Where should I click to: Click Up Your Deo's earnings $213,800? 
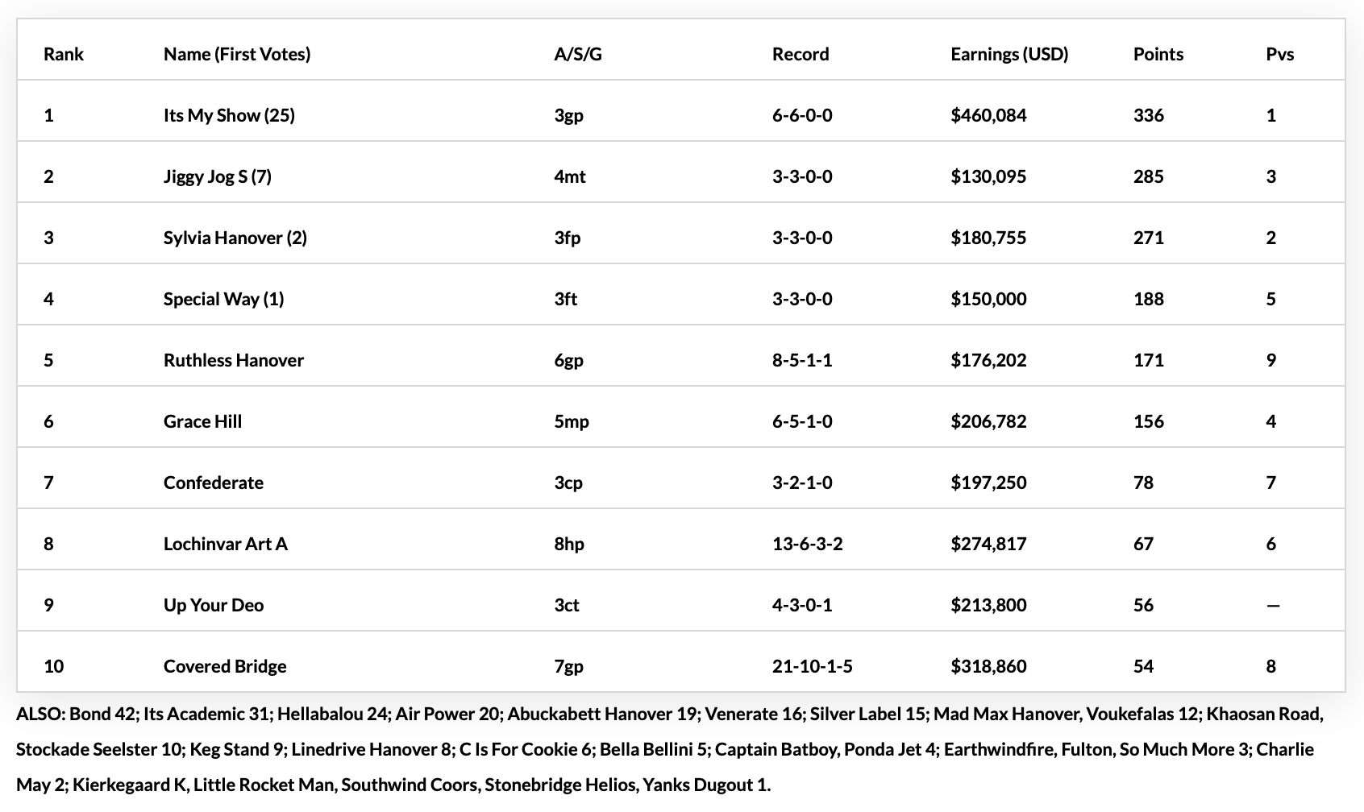tap(988, 605)
